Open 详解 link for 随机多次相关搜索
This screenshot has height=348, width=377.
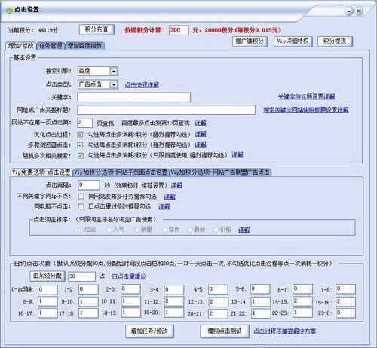(238, 155)
